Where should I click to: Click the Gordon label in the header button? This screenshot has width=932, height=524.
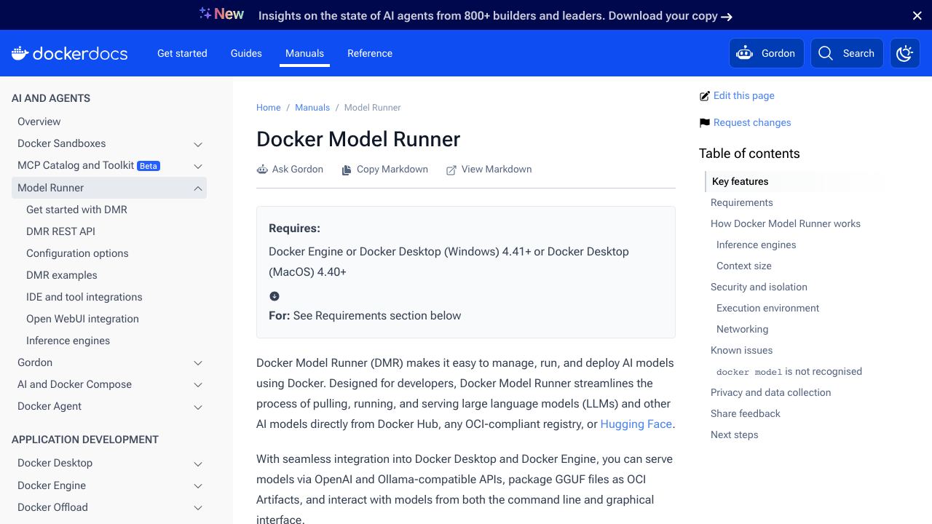[x=778, y=53]
